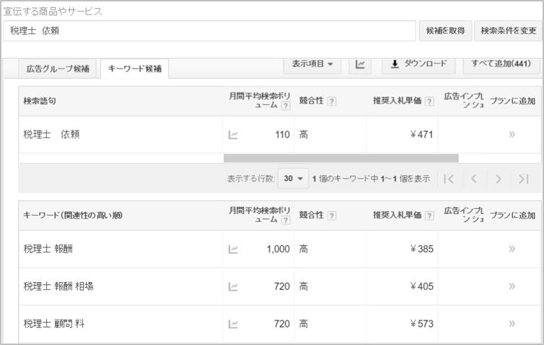Viewport: 544px width, 345px height.
Task: Click the product or service input field
Action: pyautogui.click(x=210, y=31)
